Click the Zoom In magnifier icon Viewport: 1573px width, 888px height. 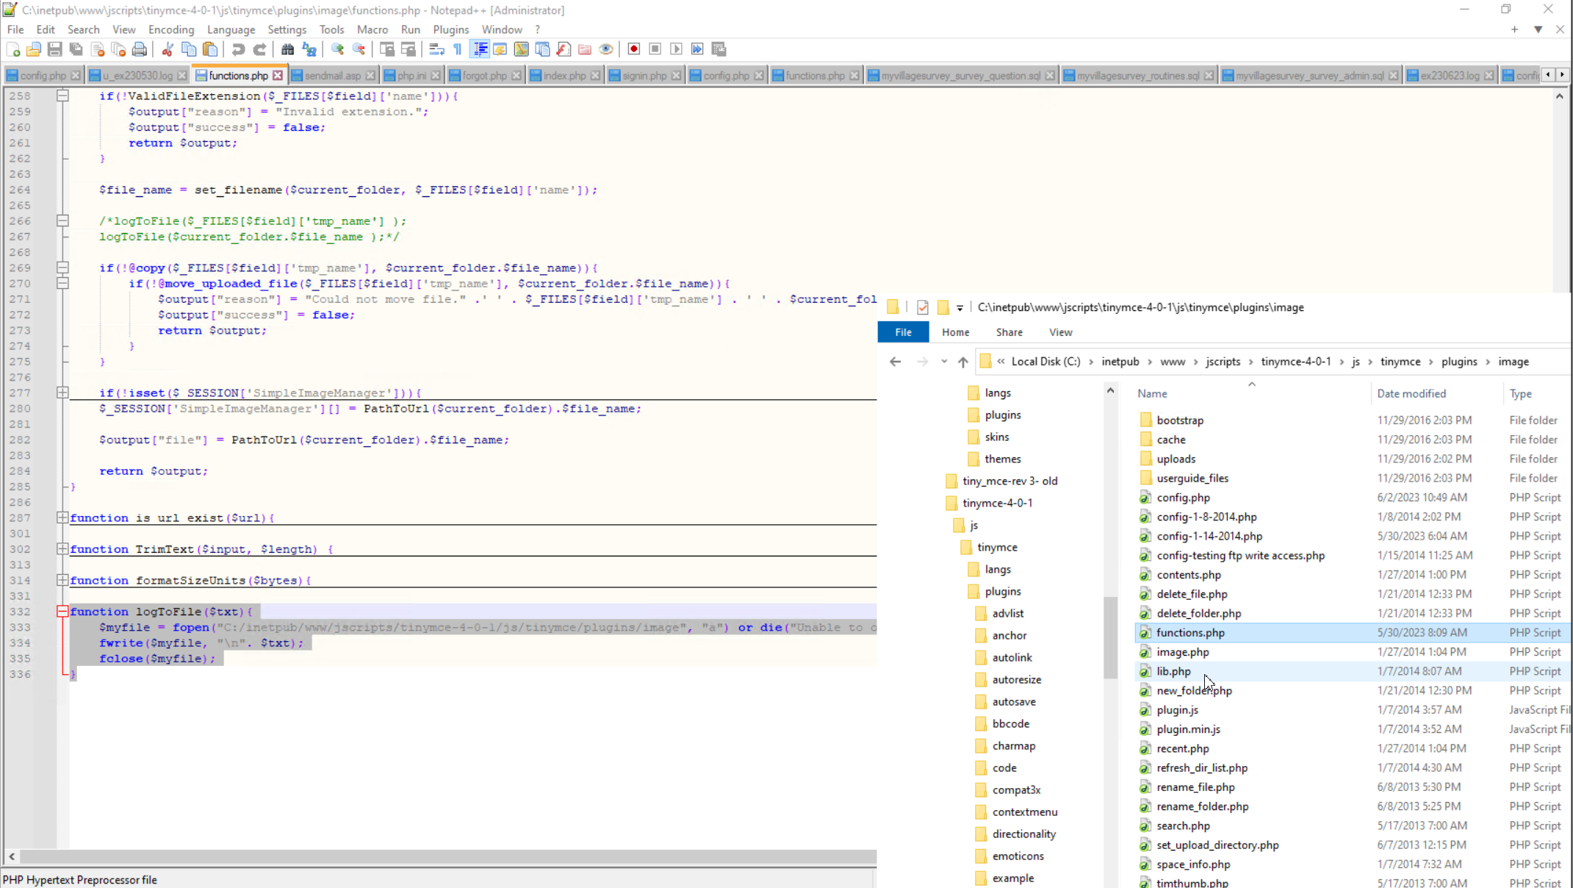(337, 49)
